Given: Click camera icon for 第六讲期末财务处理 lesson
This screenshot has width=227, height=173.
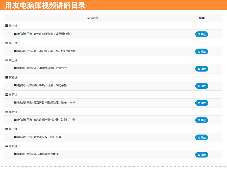Looking at the screenshot, I should point(15,120).
